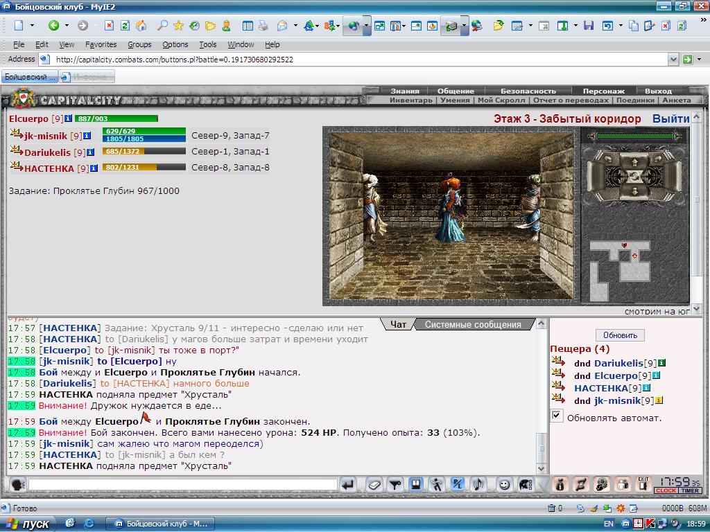Open Favorites star icon
The width and height of the screenshot is (710, 532).
178,26
